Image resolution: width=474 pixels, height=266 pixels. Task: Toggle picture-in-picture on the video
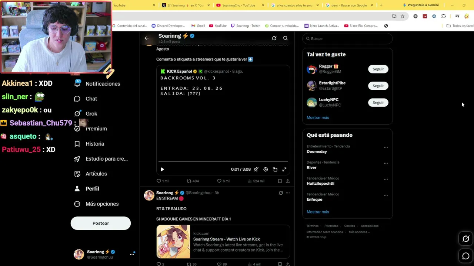coord(275,169)
